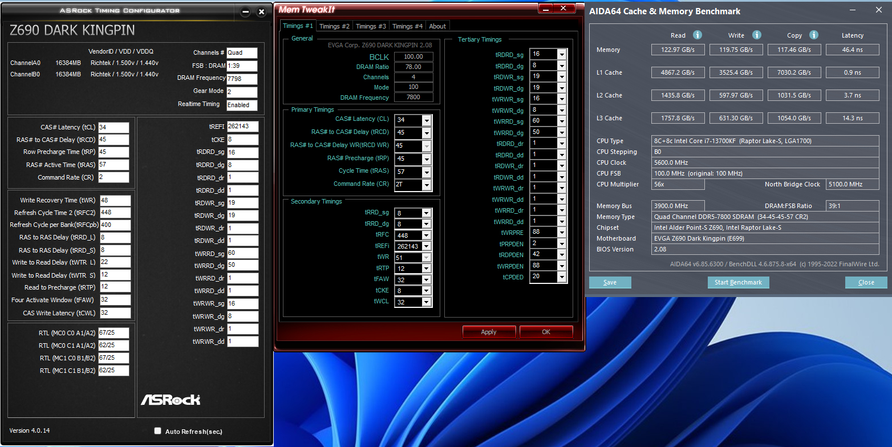The height and width of the screenshot is (447, 892).
Task: Expand the Command Rate (CR) dropdown
Action: (427, 185)
